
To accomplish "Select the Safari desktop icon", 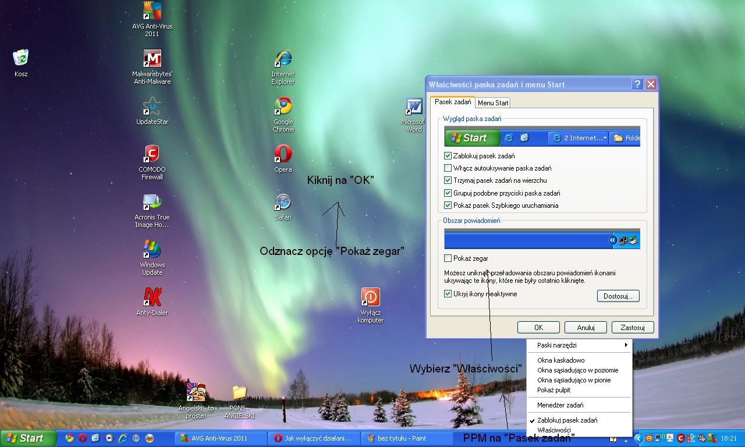I will click(283, 207).
